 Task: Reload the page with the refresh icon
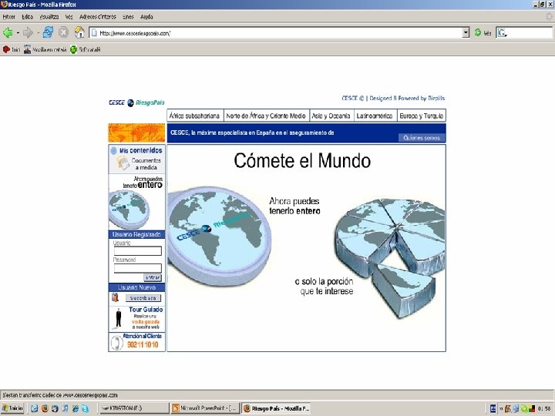[48, 32]
